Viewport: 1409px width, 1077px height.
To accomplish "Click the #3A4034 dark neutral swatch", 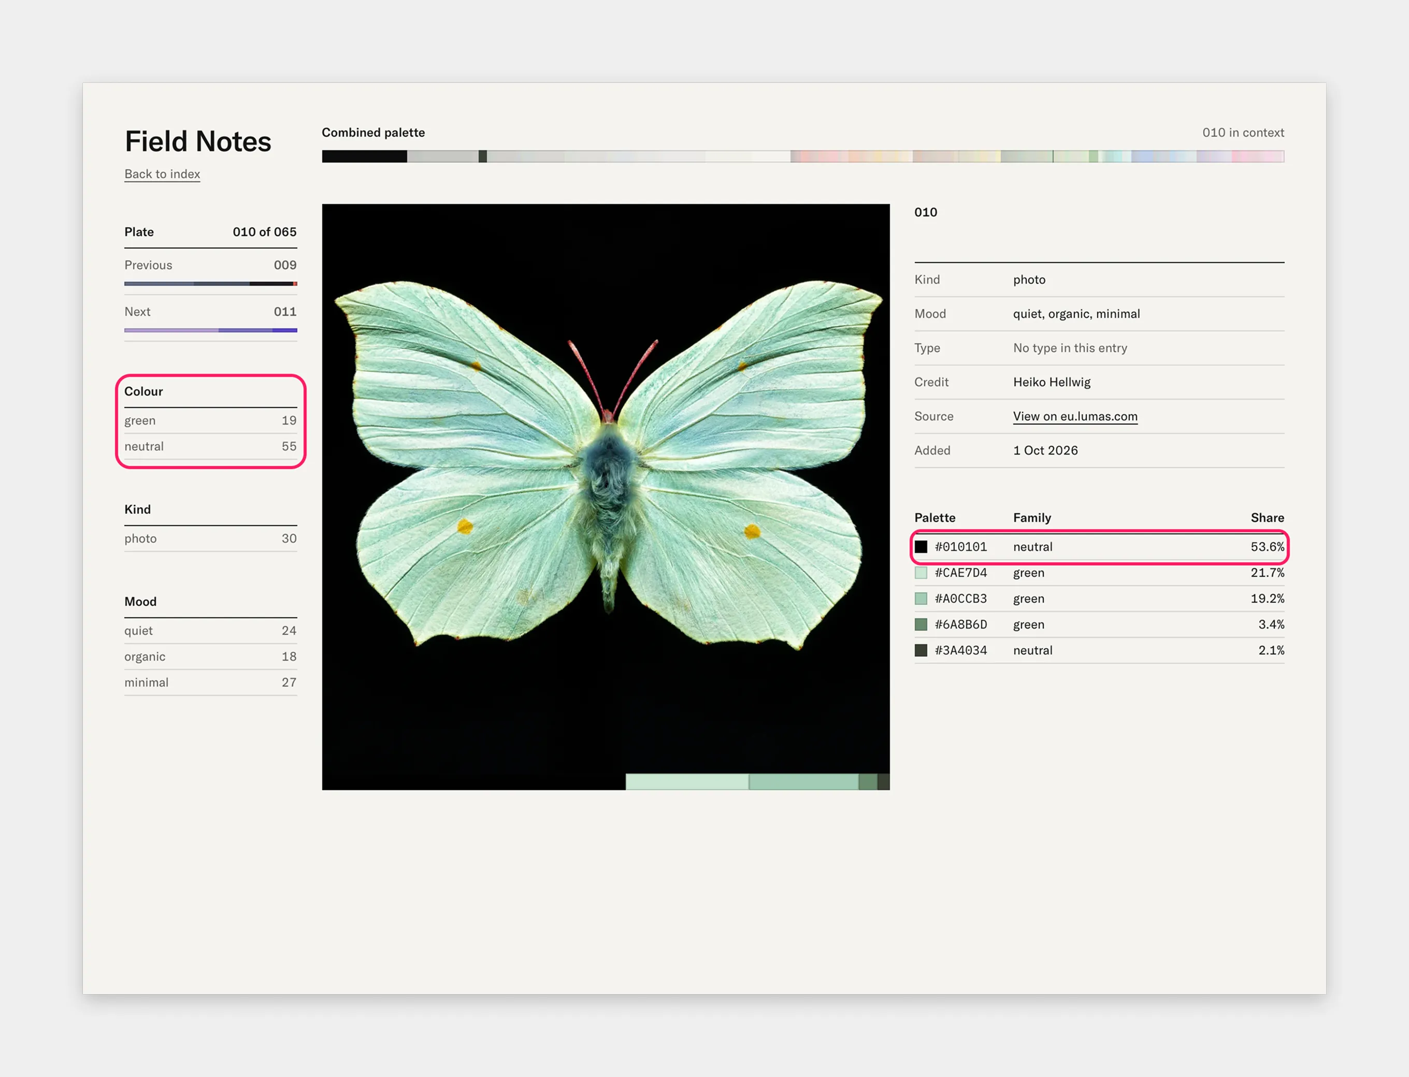I will coord(921,650).
